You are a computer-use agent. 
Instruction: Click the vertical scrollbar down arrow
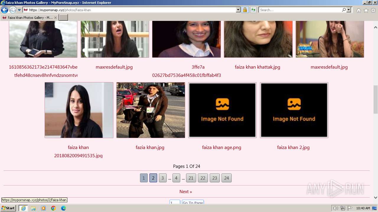click(x=375, y=198)
